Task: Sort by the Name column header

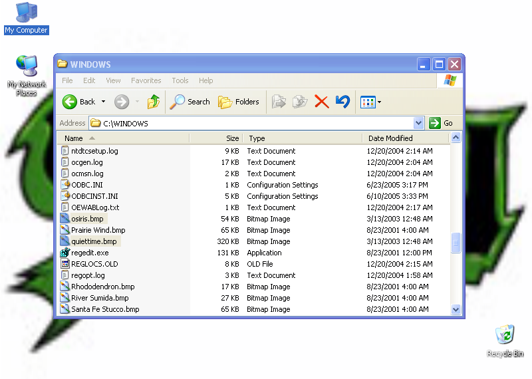Action: click(x=123, y=138)
